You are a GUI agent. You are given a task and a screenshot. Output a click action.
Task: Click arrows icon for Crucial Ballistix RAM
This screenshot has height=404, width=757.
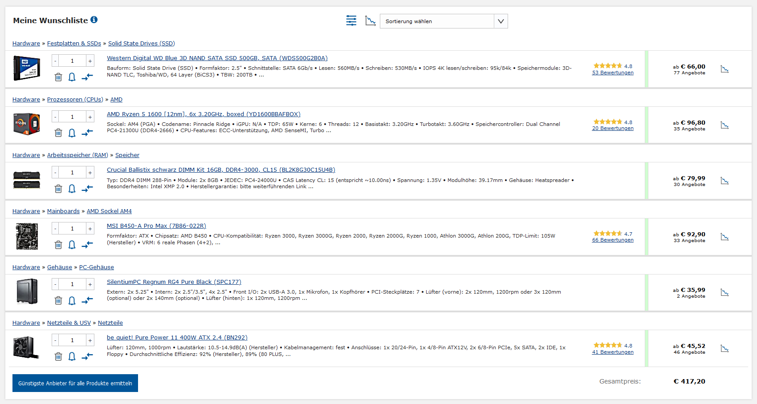(x=87, y=189)
